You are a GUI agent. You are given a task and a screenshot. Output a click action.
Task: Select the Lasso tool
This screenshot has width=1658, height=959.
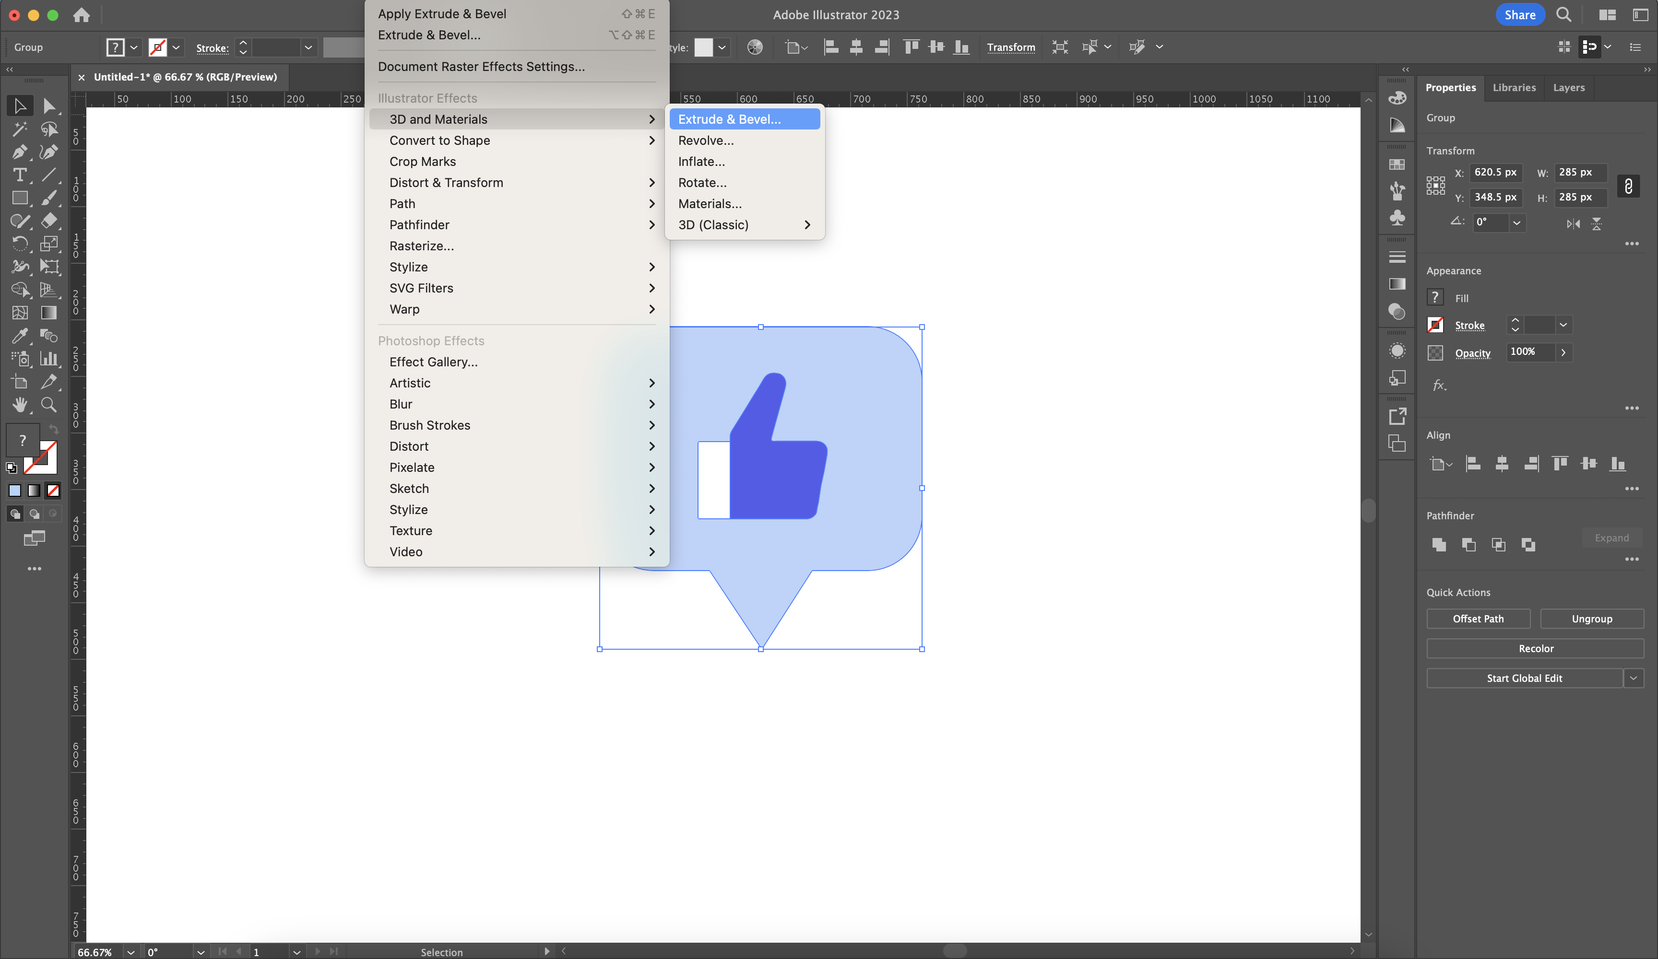[x=48, y=129]
